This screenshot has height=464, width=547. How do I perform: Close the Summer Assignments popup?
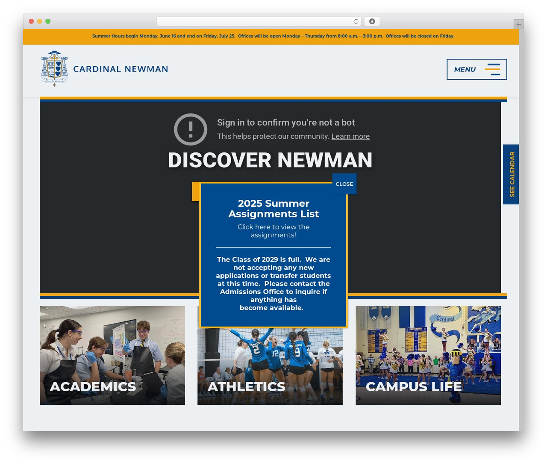(x=344, y=184)
